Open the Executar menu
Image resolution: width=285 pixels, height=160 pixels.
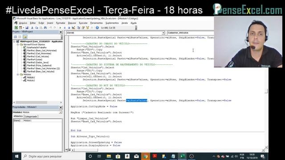coord(83,23)
